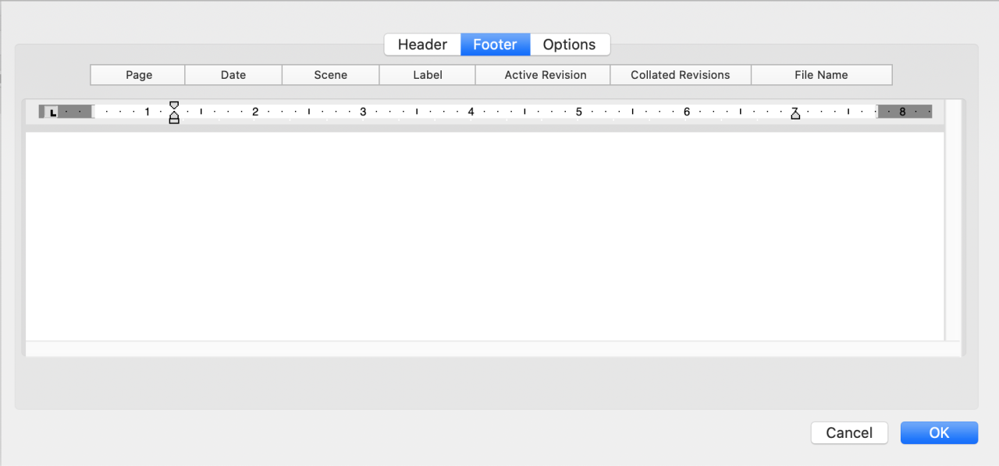Open the Options tab
Image resolution: width=999 pixels, height=466 pixels.
point(569,44)
